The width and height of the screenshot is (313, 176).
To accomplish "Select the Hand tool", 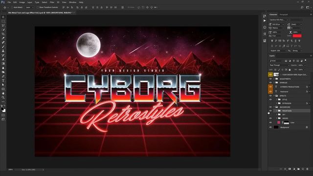I will [x=3, y=93].
